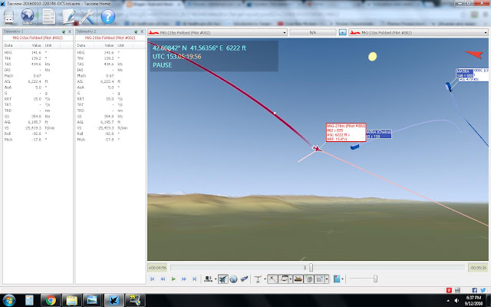The width and height of the screenshot is (491, 307).
Task: Click the coordinates overlay text 42.60842° N
Action: tap(170, 48)
